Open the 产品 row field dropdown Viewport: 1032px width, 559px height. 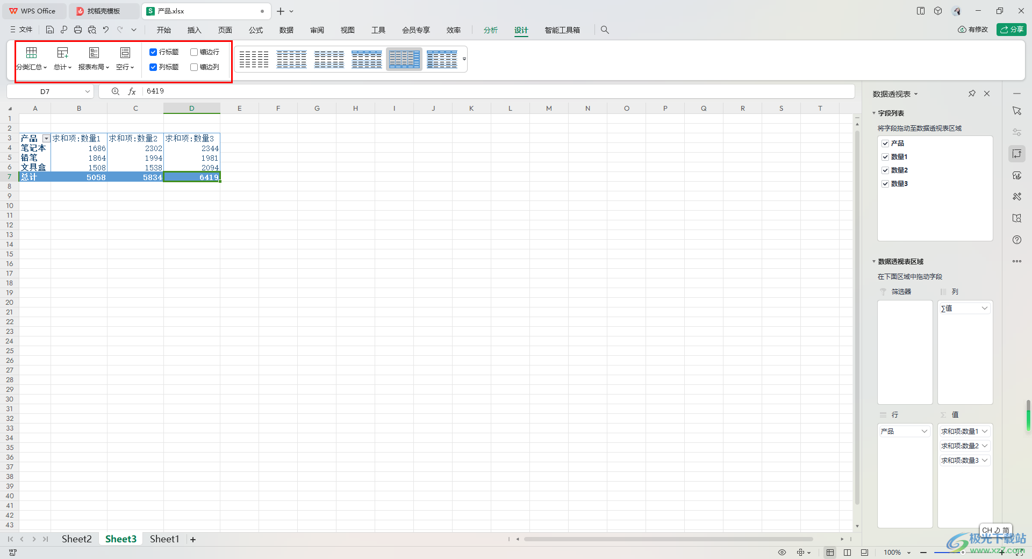click(924, 432)
